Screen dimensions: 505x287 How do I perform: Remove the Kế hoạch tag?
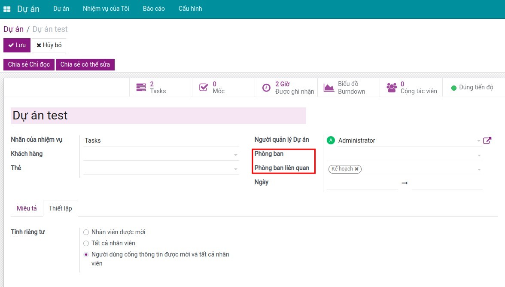point(356,169)
